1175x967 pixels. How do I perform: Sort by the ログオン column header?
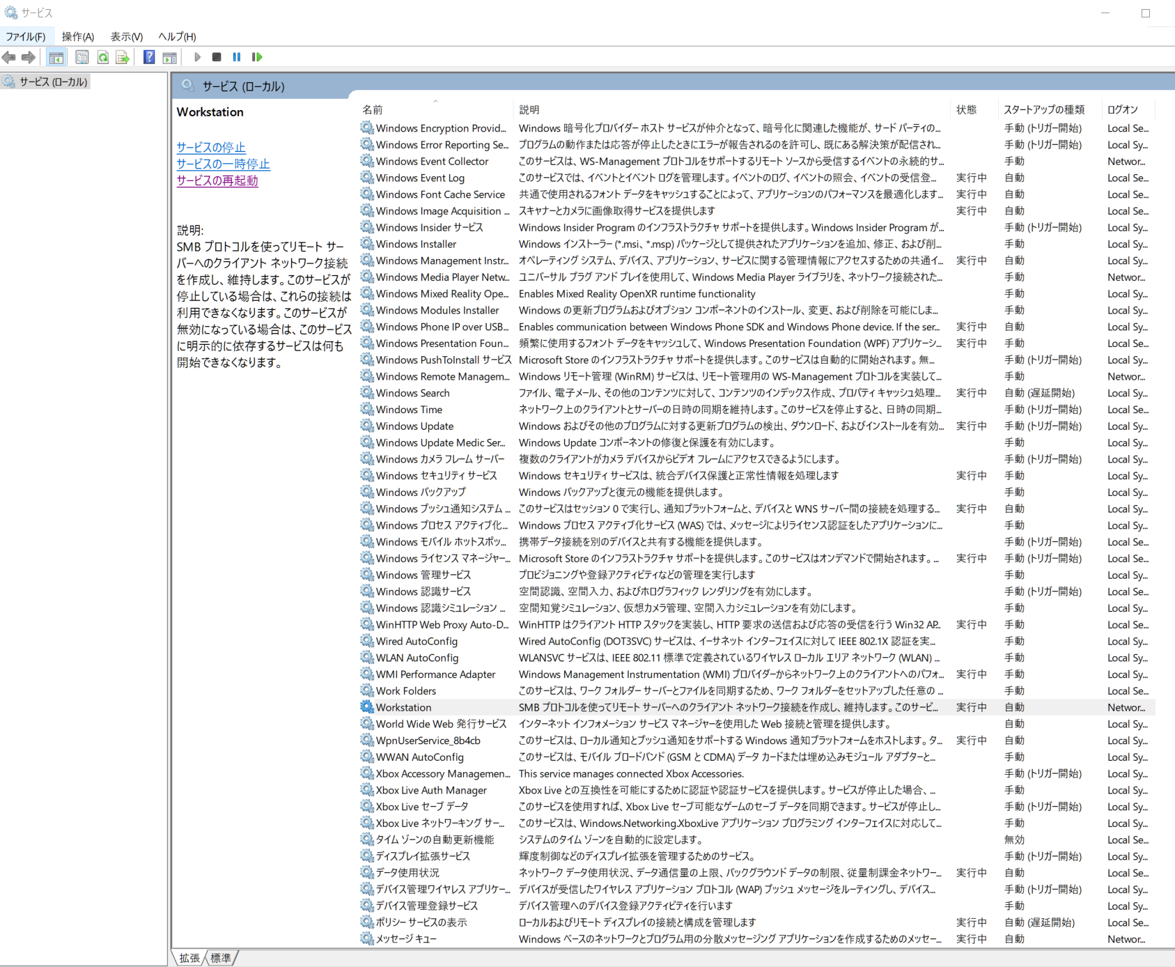pyautogui.click(x=1128, y=109)
